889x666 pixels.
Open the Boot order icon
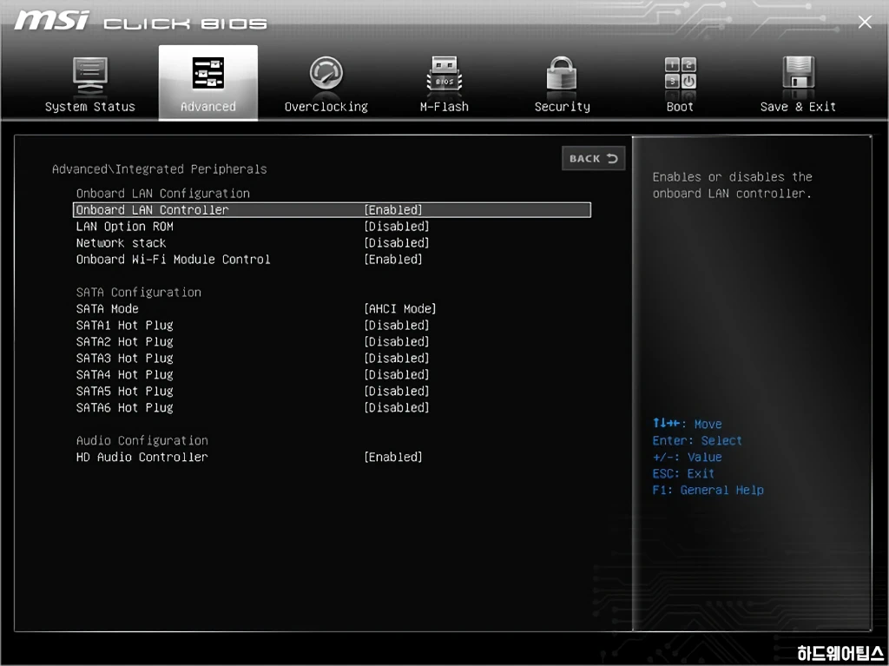tap(681, 73)
